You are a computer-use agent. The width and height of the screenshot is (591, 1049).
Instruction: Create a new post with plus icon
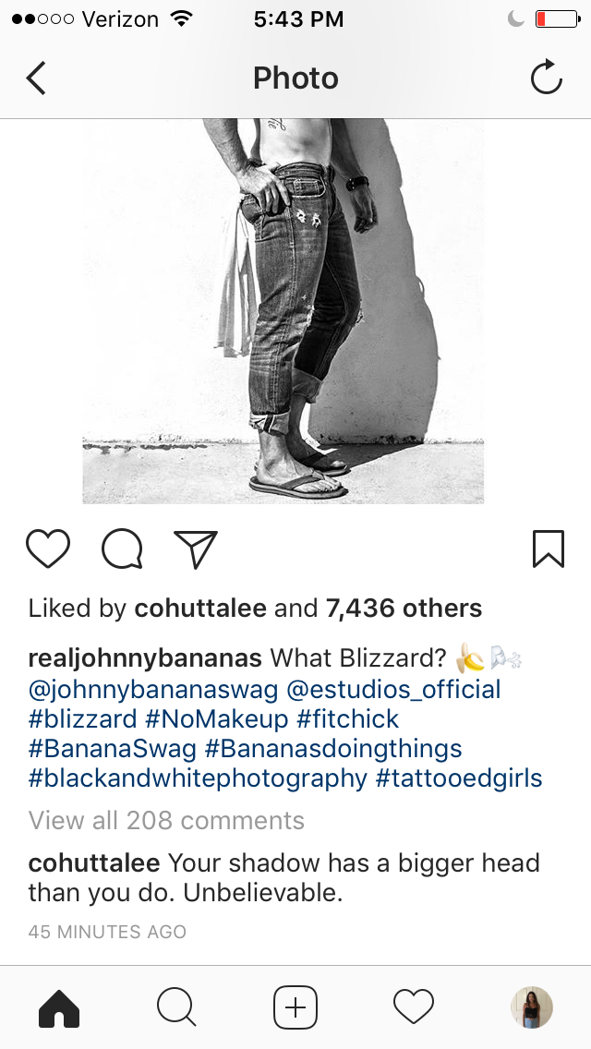295,1007
